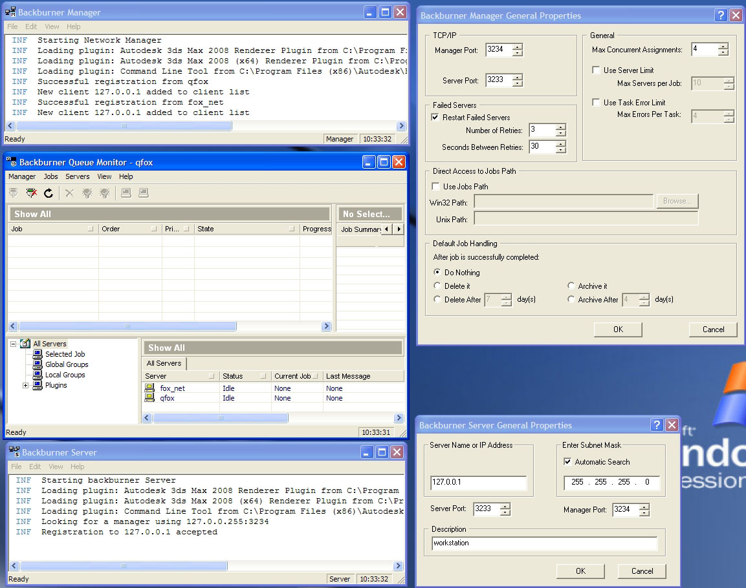Click the qfox server row icon

click(x=149, y=397)
